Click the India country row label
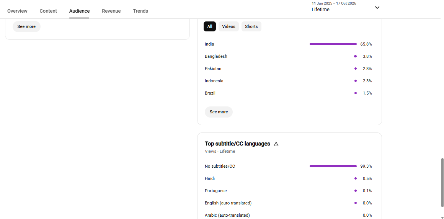 (209, 44)
